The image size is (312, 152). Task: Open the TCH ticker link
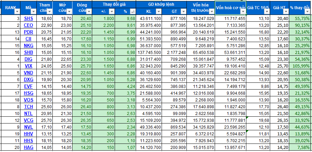coord(29,107)
